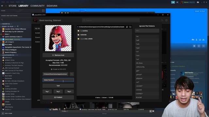This screenshot has width=209, height=117.
Task: Focus the gmpublisher search bar
Action: point(111,20)
